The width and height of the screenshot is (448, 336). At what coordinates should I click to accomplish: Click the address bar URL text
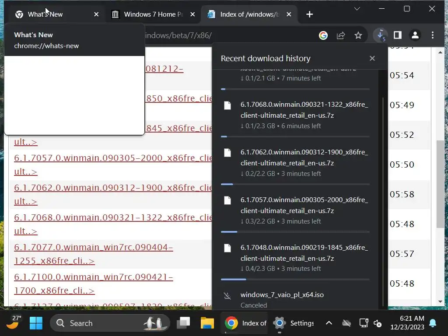(x=178, y=35)
